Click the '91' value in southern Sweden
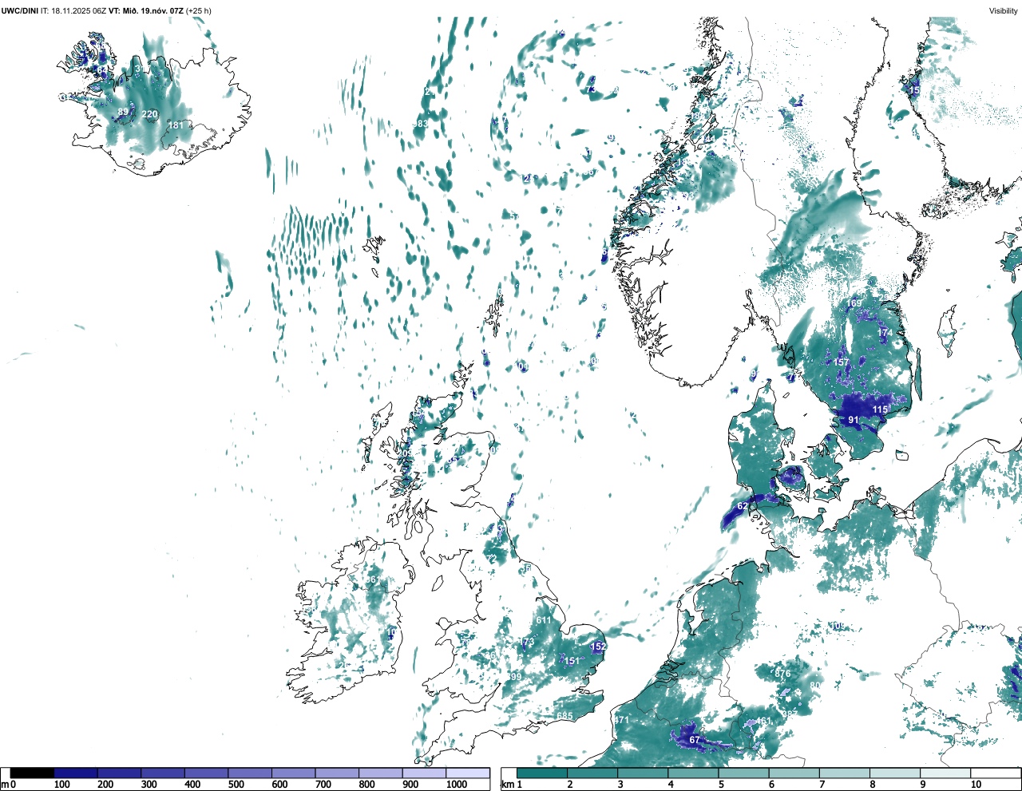This screenshot has height=791, width=1022. (x=854, y=420)
